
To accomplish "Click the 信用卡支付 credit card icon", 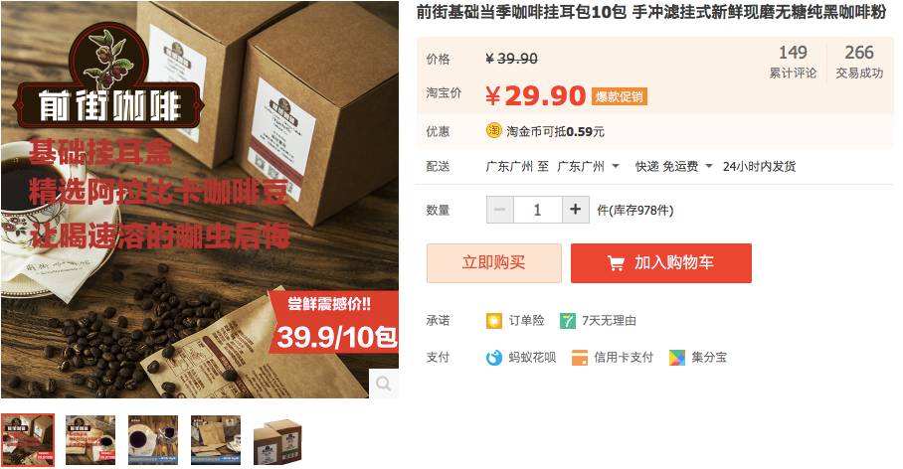I will (x=580, y=358).
